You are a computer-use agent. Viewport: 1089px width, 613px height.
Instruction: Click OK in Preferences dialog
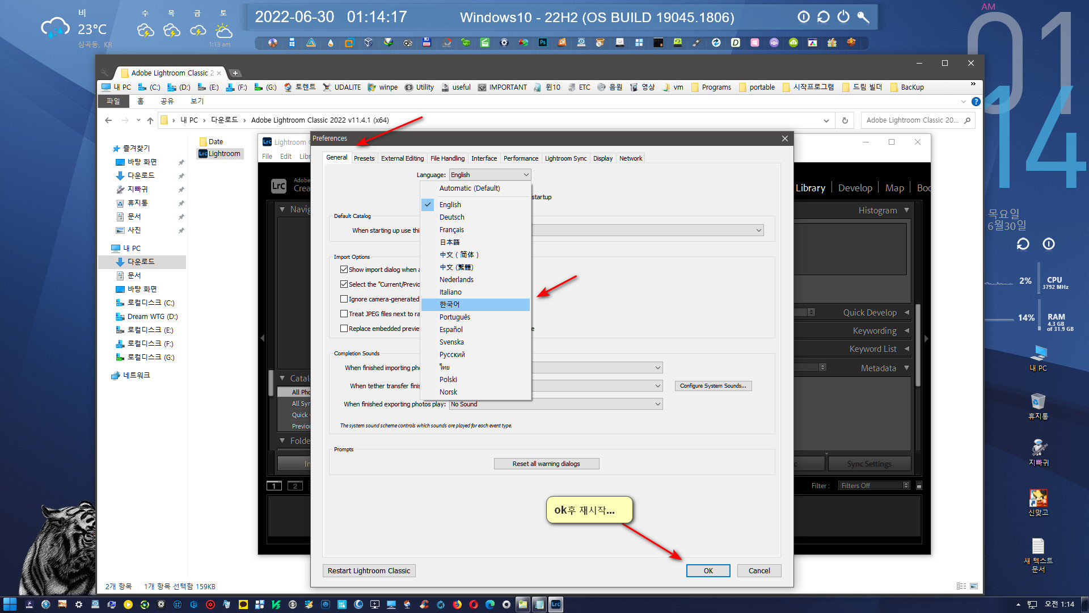click(x=708, y=570)
